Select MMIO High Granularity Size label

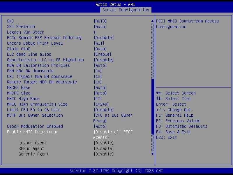[x=37, y=104]
